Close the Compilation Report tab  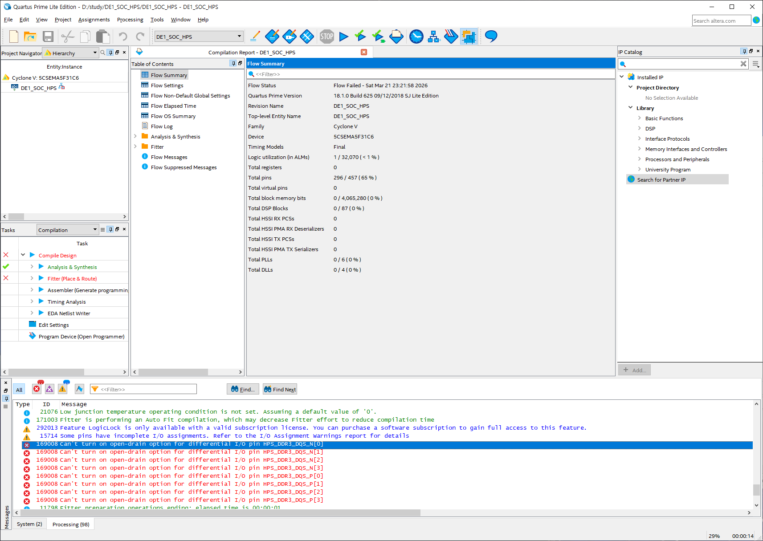(x=364, y=52)
